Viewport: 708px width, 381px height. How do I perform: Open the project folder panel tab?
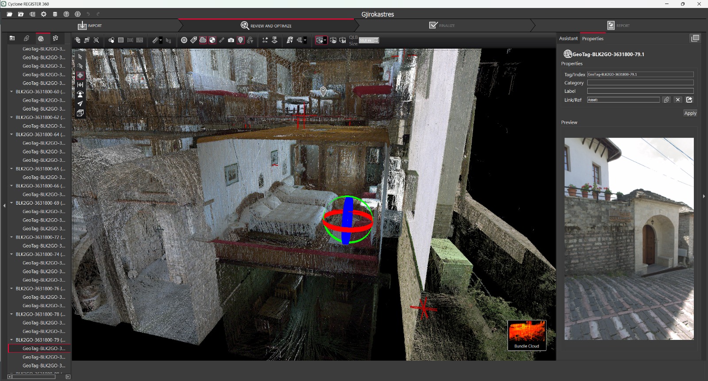[12, 38]
